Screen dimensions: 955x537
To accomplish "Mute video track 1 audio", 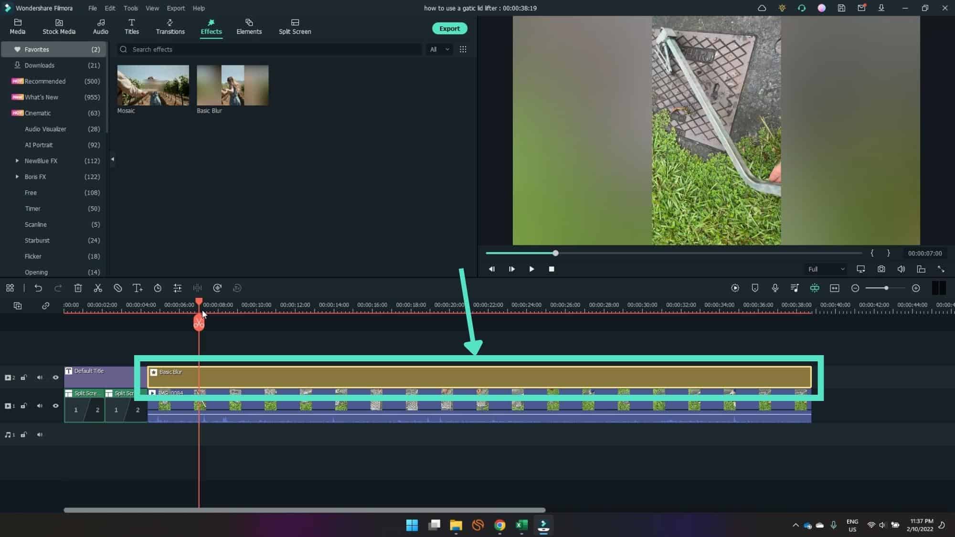I will 40,406.
